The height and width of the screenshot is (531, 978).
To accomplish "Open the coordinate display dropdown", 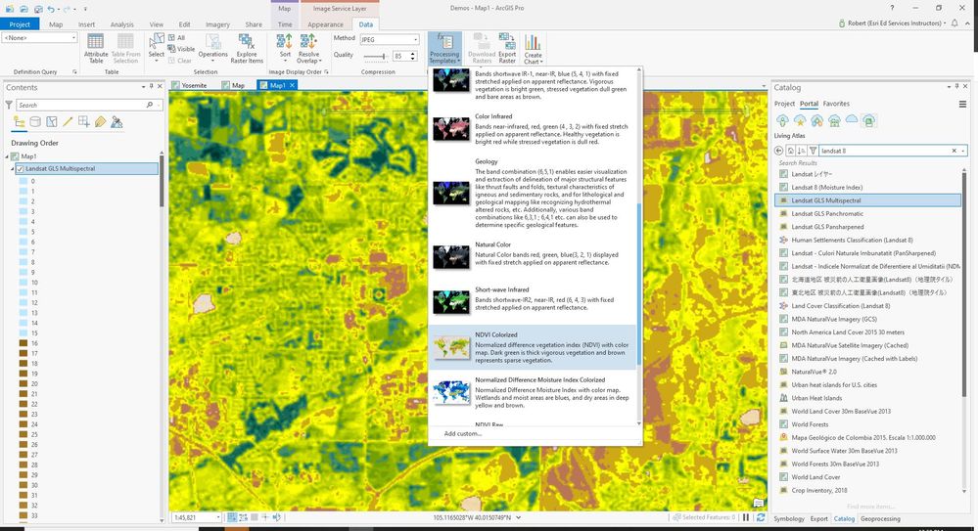I will tap(518, 518).
